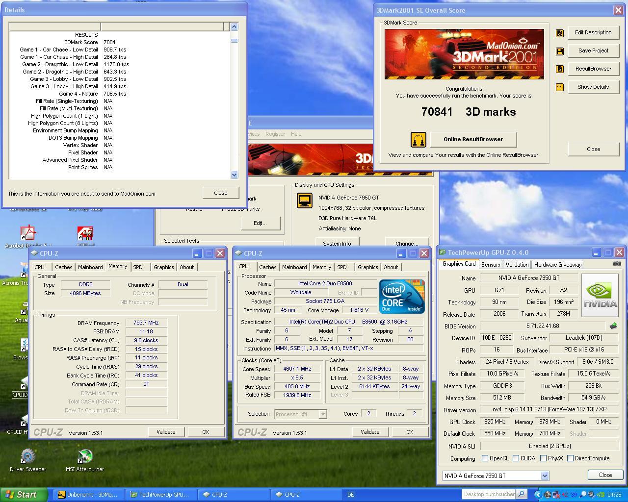The image size is (628, 502).
Task: Close the Details dialog with Close button
Action: point(221,193)
